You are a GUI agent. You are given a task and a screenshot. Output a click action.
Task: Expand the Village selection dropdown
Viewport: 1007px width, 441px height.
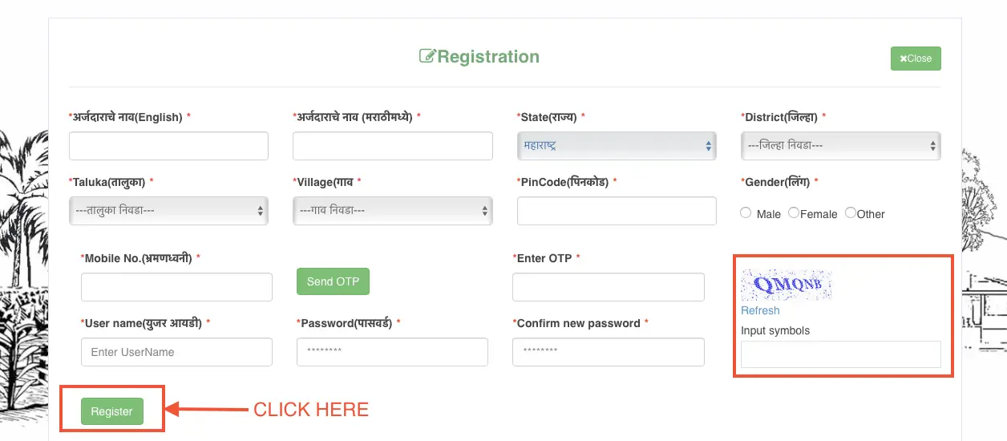pos(392,210)
